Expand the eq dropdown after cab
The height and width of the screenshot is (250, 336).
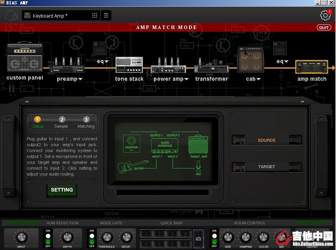[286, 62]
